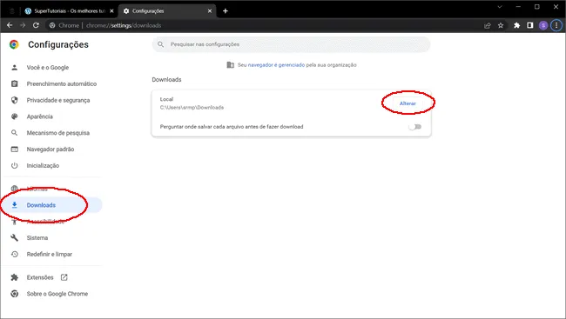Click the external link icon next to Extensões
The width and height of the screenshot is (566, 319).
(64, 277)
